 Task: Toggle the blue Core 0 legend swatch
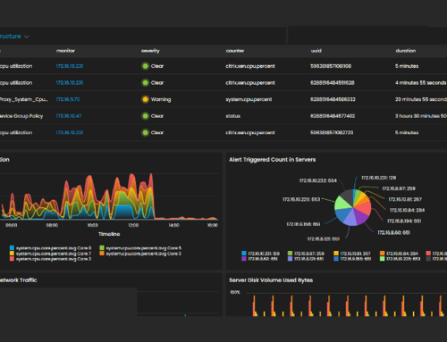tap(12, 247)
